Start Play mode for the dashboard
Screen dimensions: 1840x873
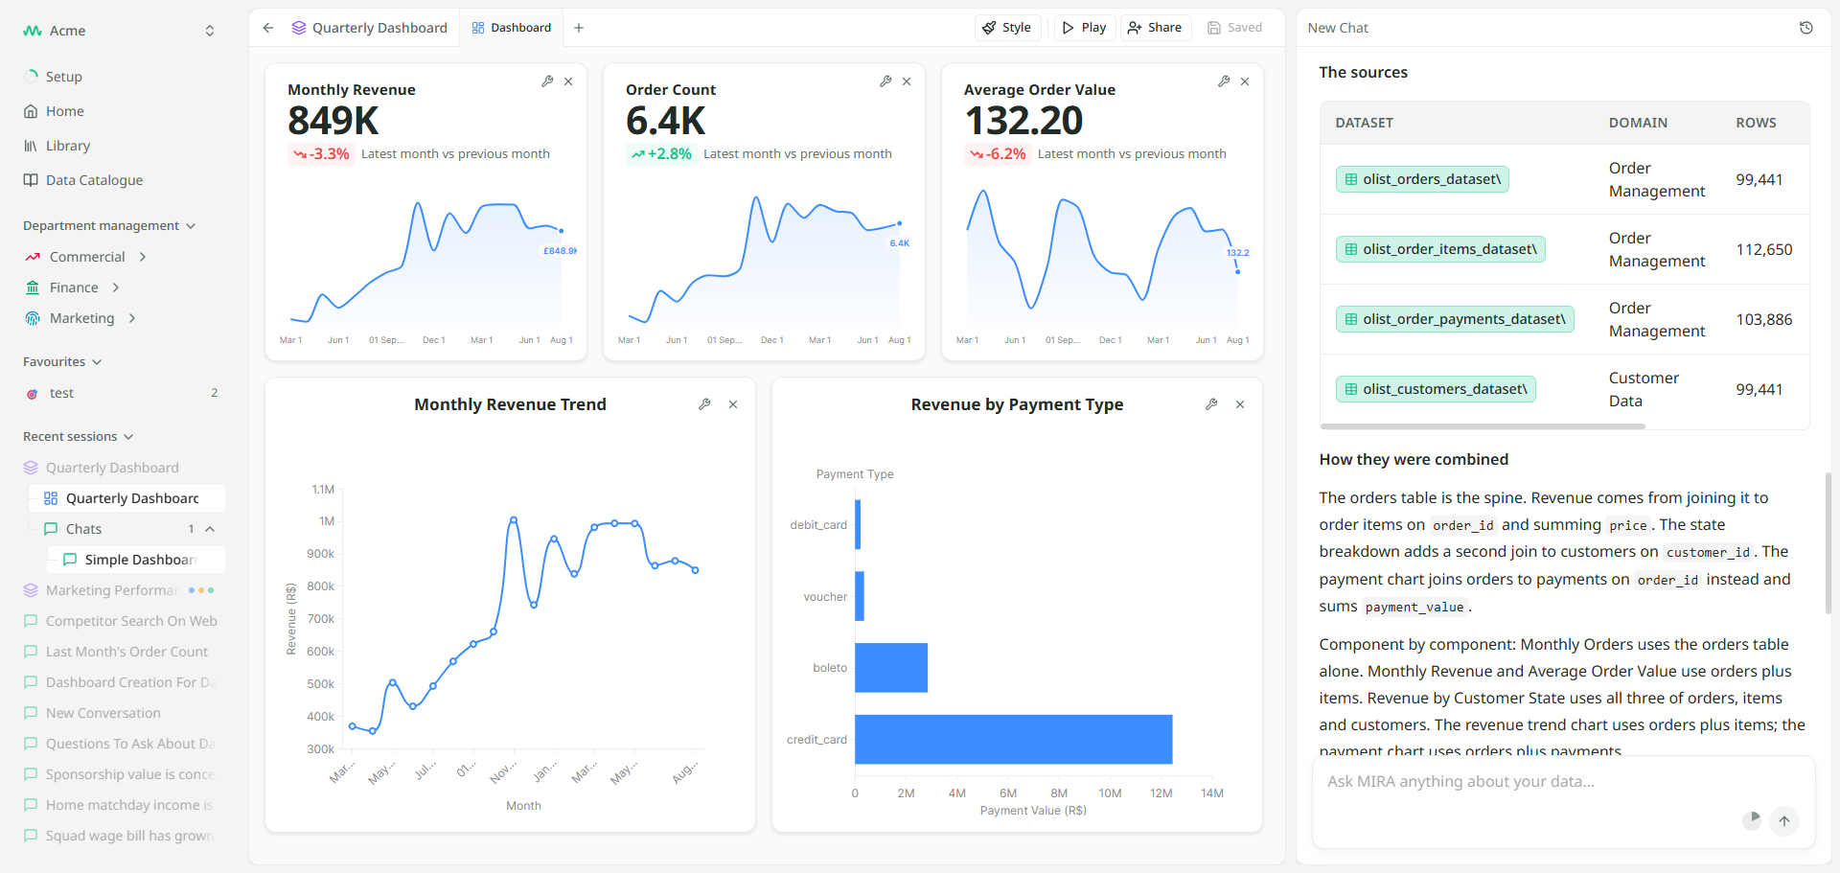click(x=1084, y=28)
